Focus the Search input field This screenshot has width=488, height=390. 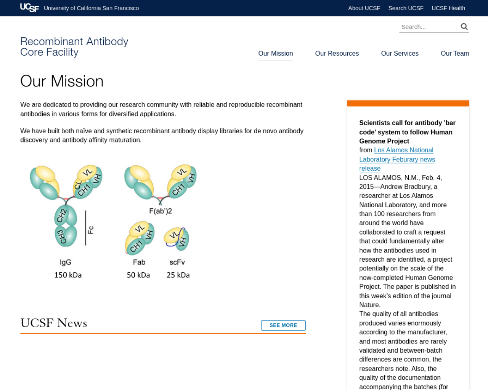(x=429, y=27)
